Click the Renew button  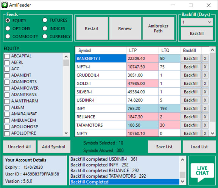coord(125,28)
